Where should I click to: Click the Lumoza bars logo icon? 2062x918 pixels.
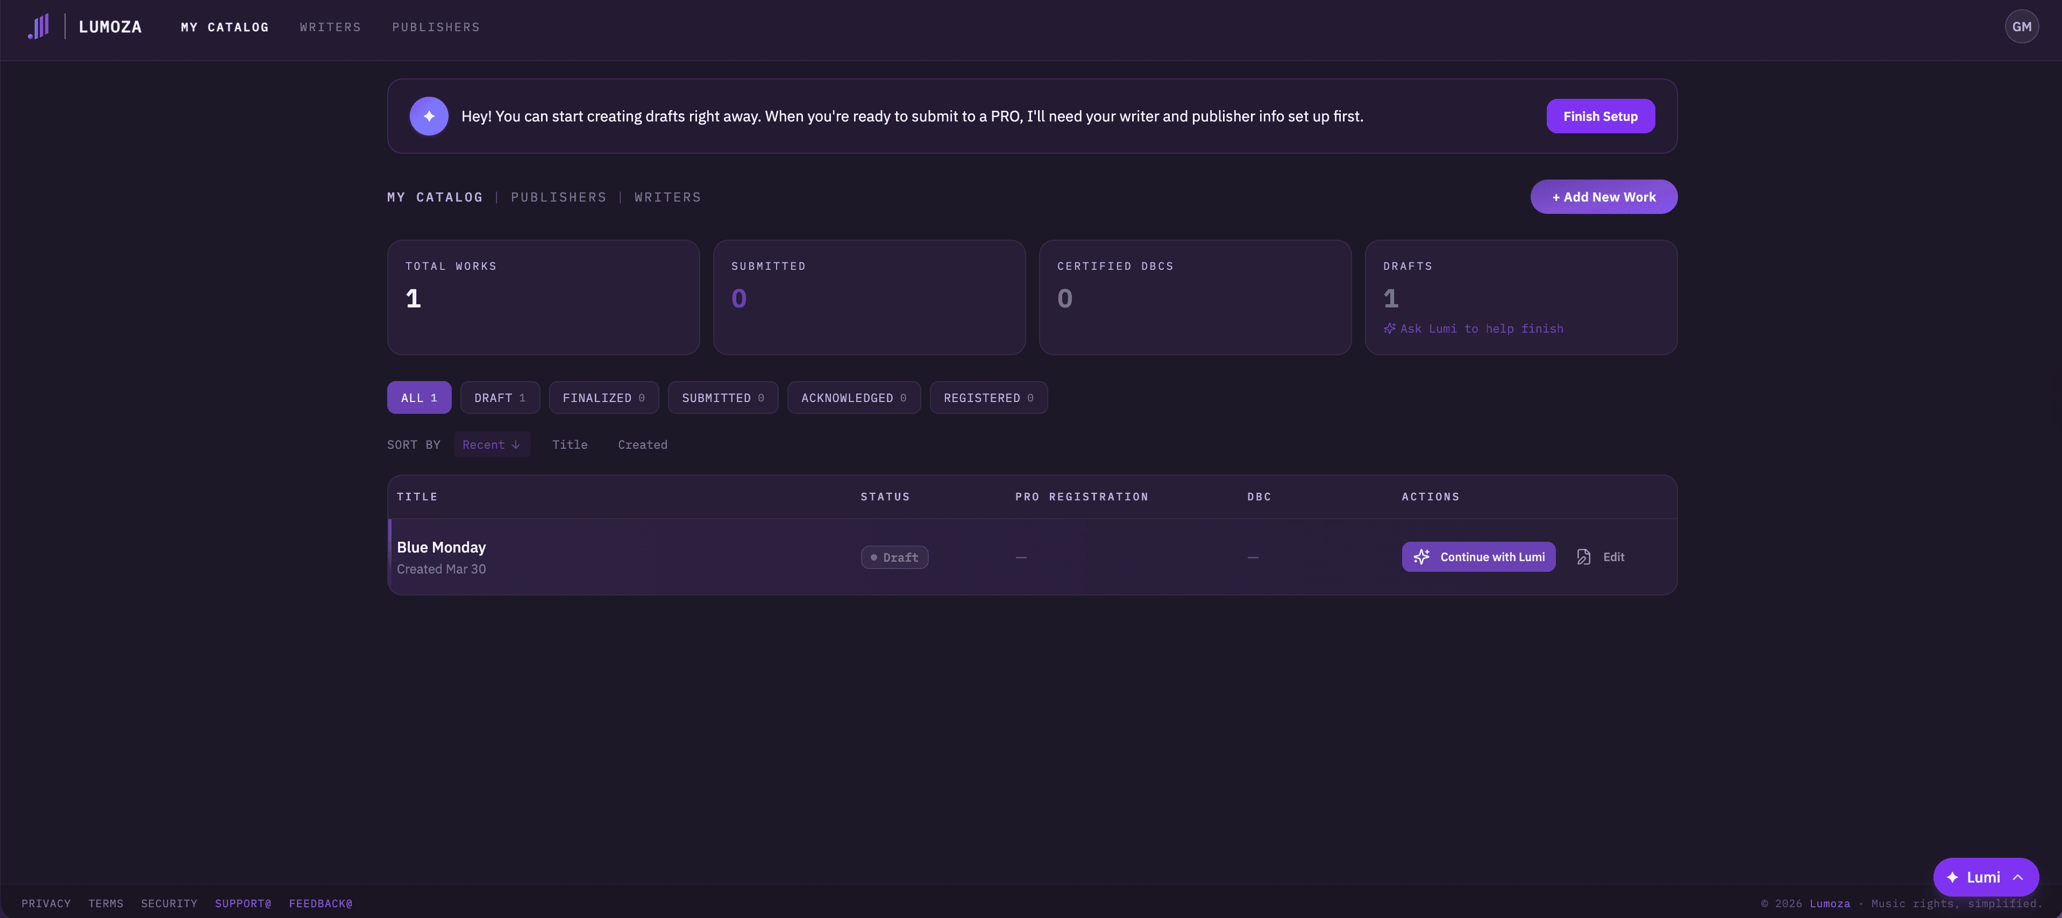click(x=38, y=26)
